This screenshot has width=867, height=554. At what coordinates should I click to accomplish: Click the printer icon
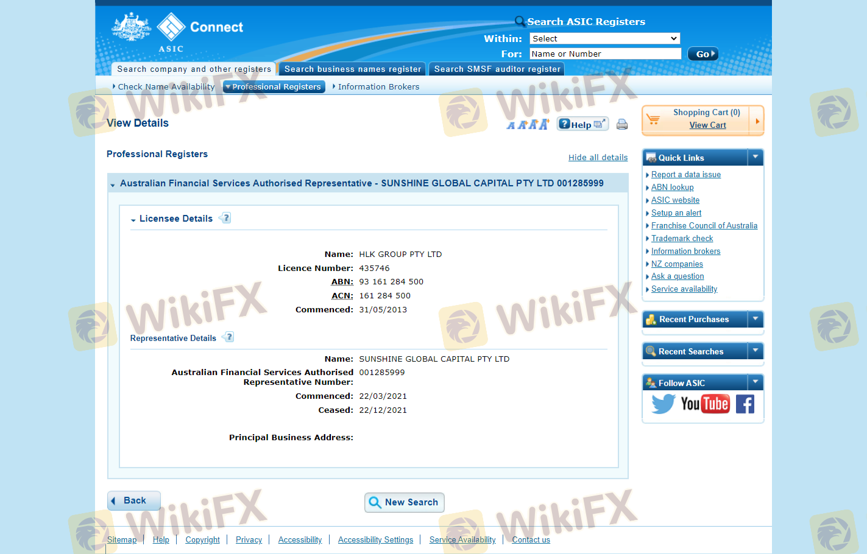click(621, 124)
